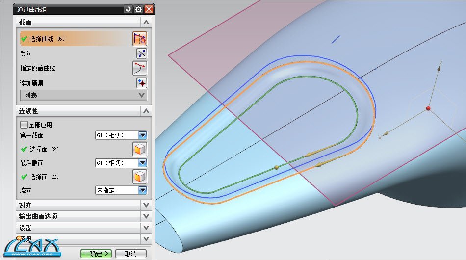The image size is (466, 260).
Task: Open the 第一截面 continuity dropdown
Action: [x=143, y=135]
